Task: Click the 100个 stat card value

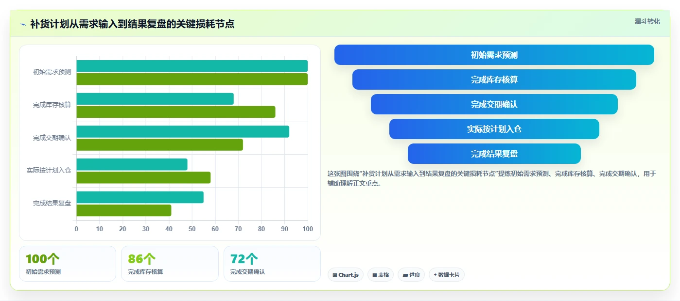Action: 43,259
